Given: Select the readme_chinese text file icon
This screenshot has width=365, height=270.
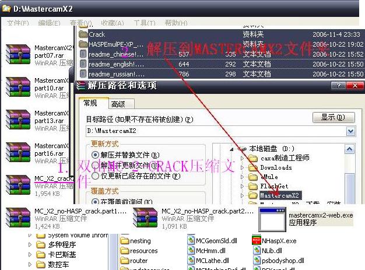Looking at the screenshot, I should point(83,54).
